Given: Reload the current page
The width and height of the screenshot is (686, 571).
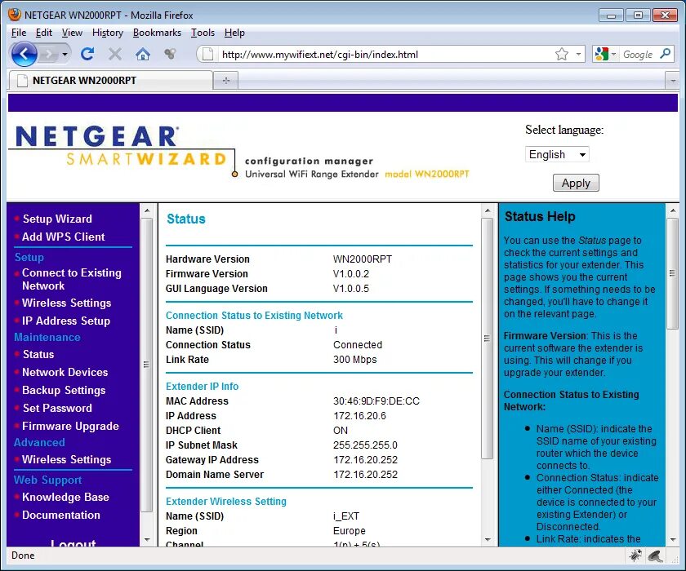Looking at the screenshot, I should tap(87, 54).
